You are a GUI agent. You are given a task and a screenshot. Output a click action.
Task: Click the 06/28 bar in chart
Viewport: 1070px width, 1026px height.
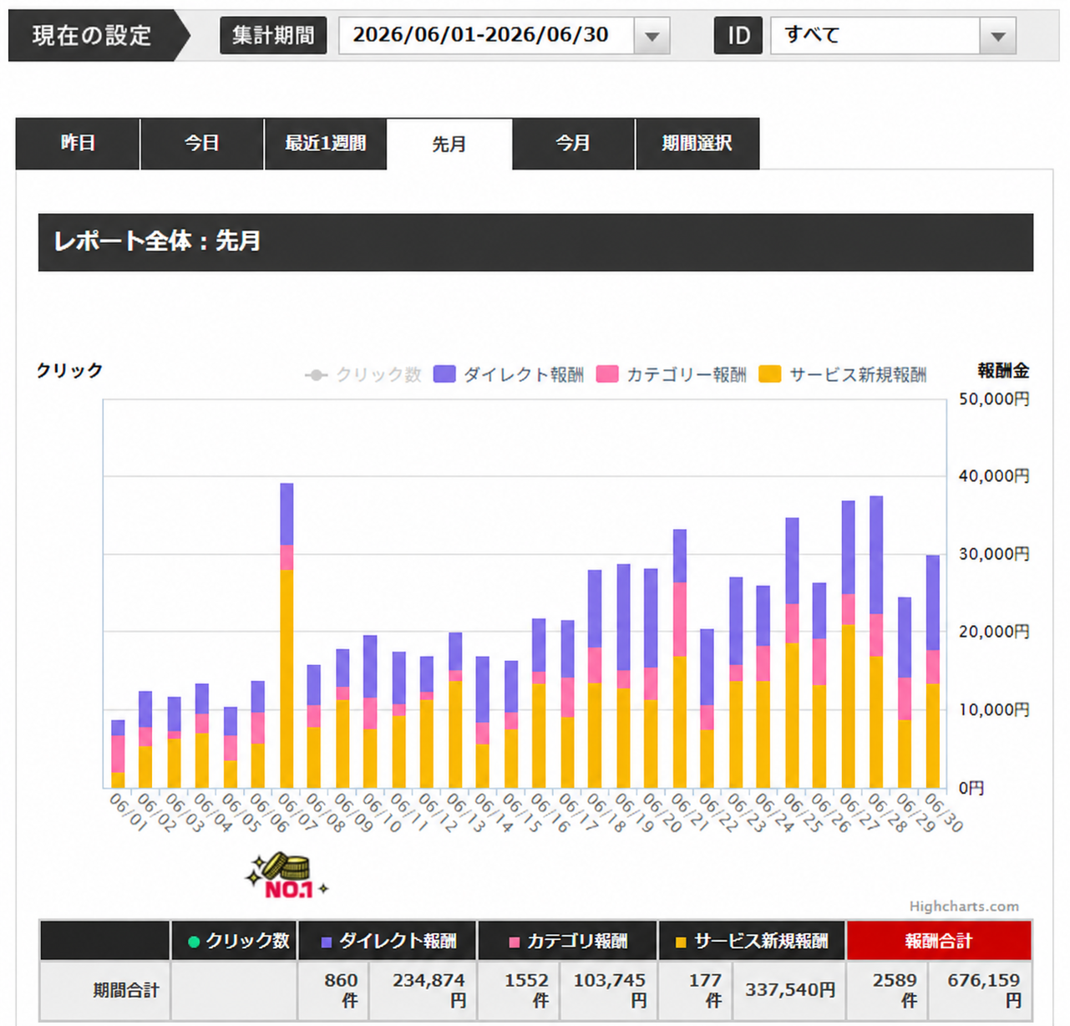876,642
